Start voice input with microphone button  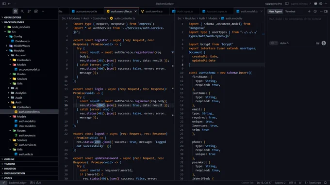click(324, 43)
